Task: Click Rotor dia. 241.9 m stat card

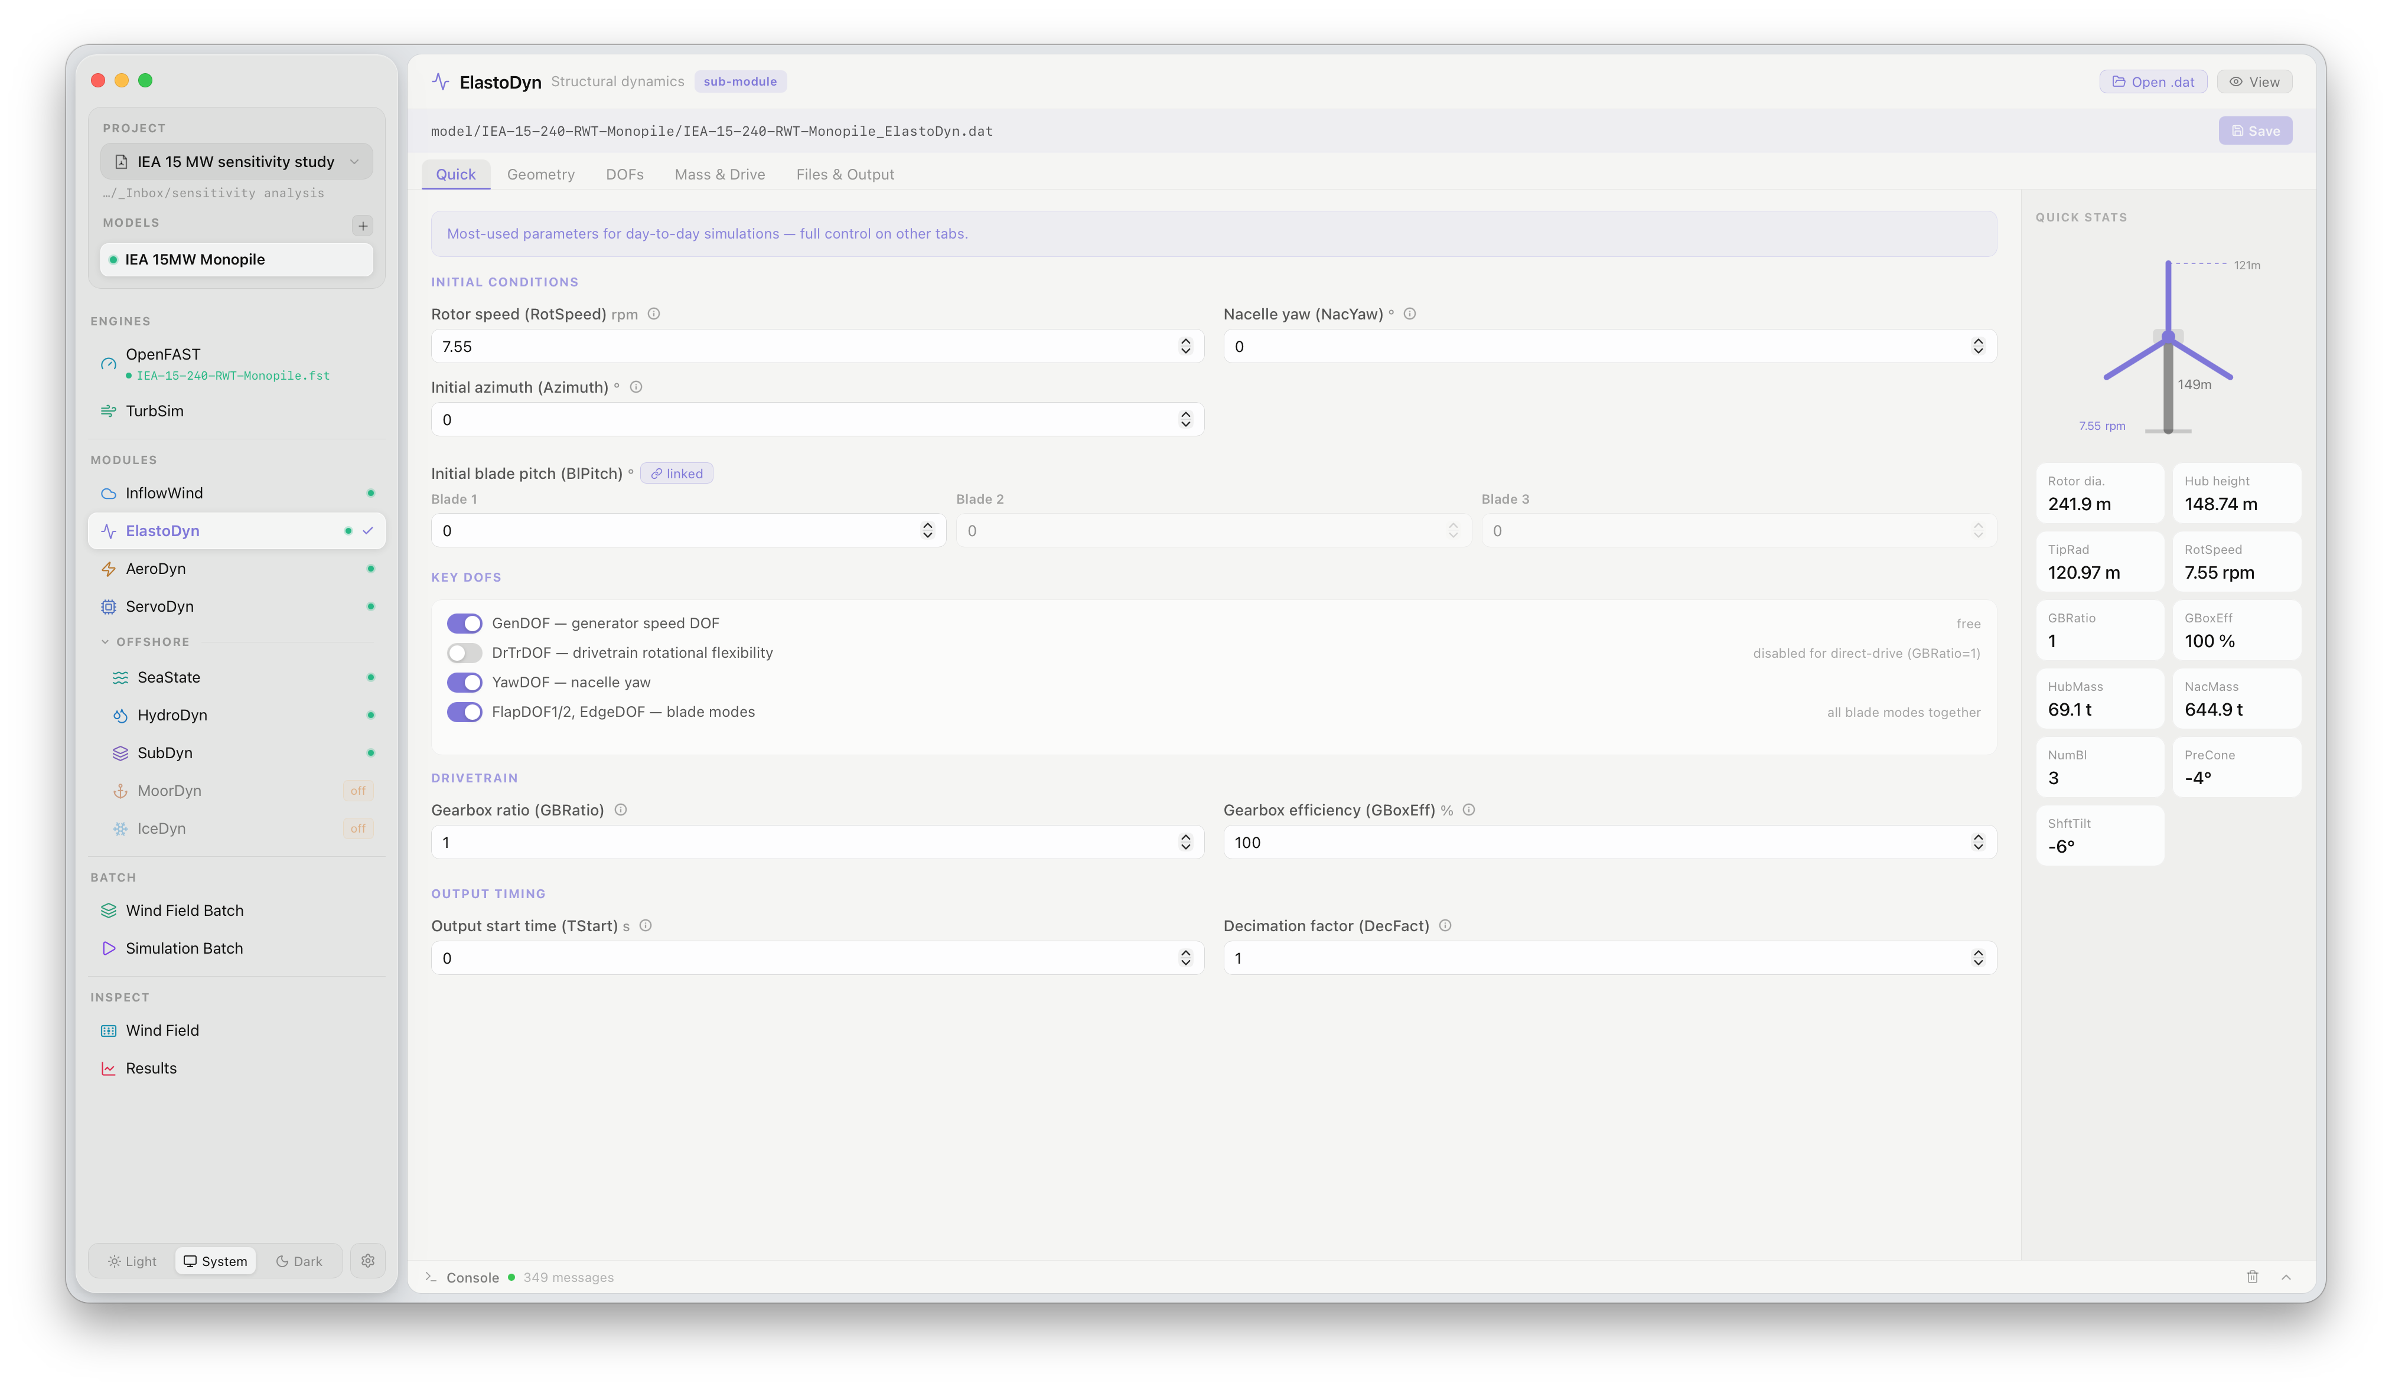Action: [x=2100, y=494]
